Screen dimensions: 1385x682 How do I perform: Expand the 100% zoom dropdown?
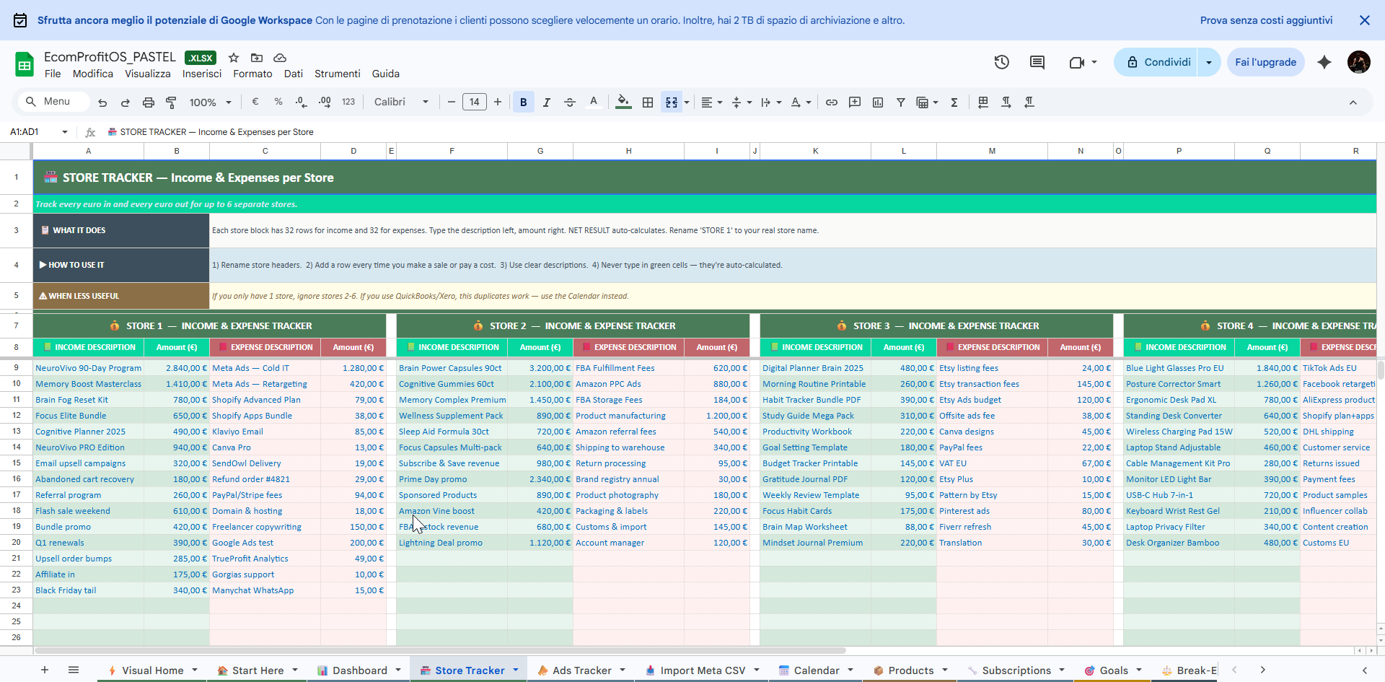210,102
